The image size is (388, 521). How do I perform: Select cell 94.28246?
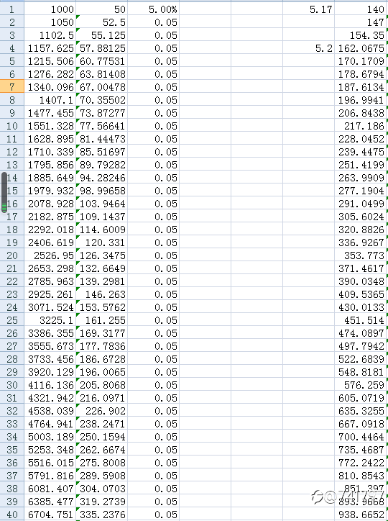coord(102,178)
